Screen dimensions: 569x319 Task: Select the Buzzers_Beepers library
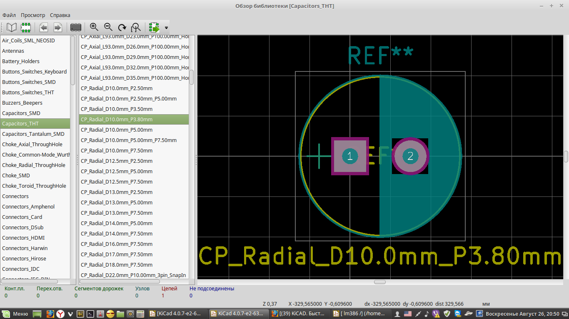[35, 103]
